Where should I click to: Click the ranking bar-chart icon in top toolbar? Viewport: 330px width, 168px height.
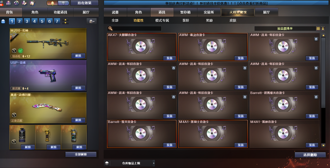[9, 3]
